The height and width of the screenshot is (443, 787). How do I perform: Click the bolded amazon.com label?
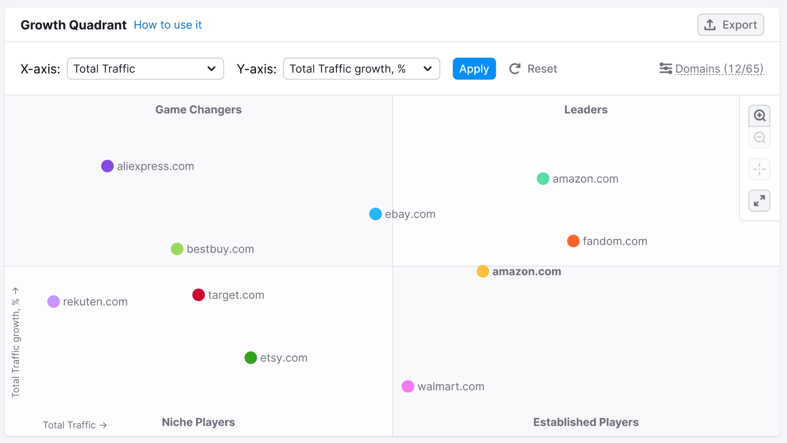click(x=526, y=271)
